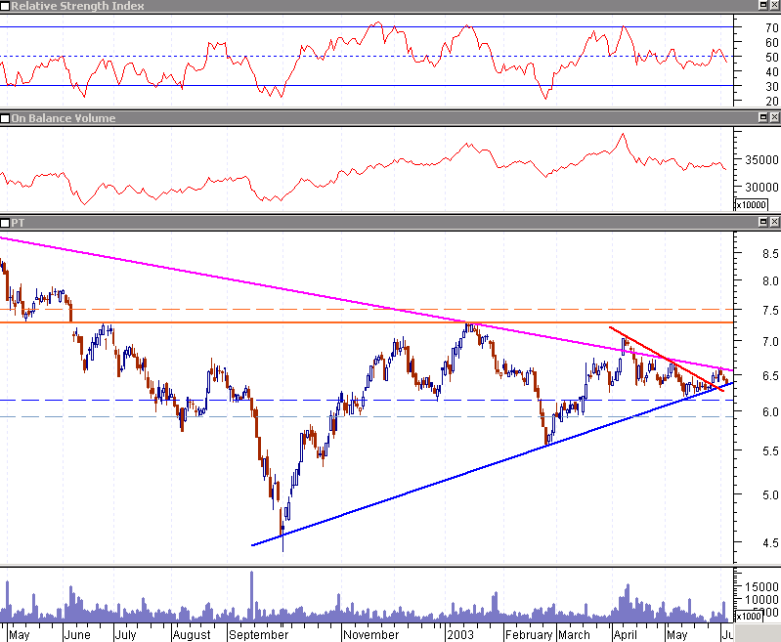Click the 20 label on RSI axis
This screenshot has width=781, height=642.
[772, 101]
